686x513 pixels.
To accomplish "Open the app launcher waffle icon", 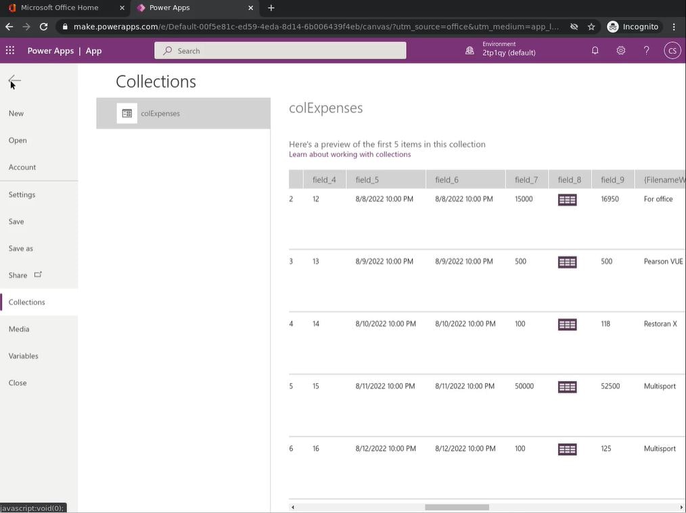I will coord(10,51).
